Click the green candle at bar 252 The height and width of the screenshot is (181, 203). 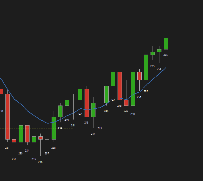(146, 67)
